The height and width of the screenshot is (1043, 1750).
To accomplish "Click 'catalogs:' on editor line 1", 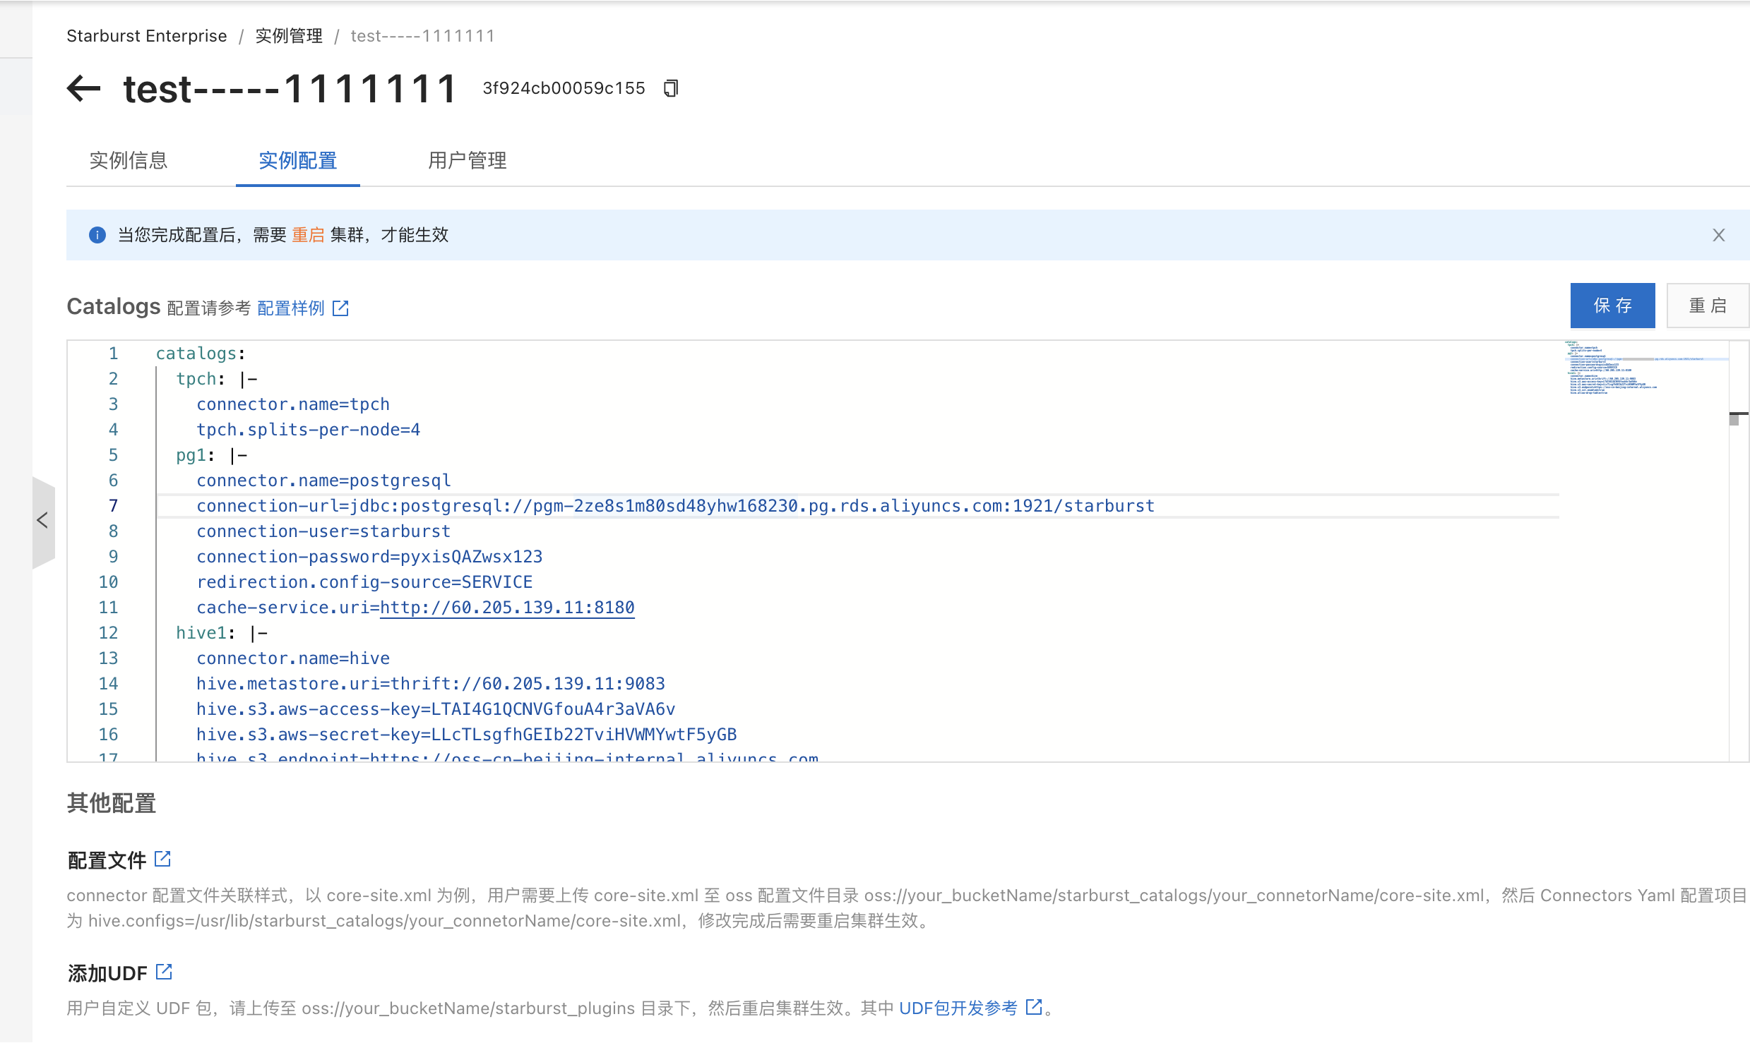I will [201, 354].
